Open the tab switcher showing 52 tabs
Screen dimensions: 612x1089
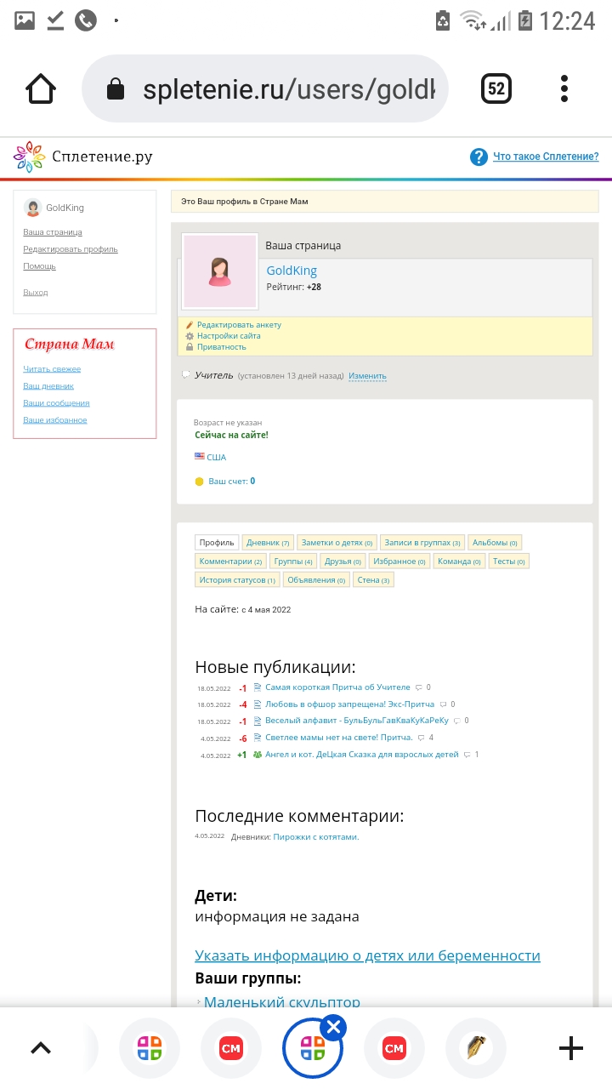click(496, 88)
